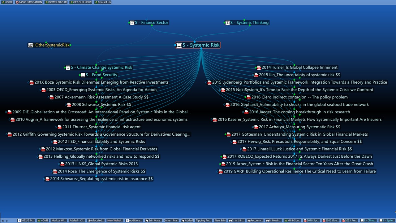Viewport: 396px width, 223px height.
Task: Open the BASIC NAVIGATION pin
Action: pos(29,2)
